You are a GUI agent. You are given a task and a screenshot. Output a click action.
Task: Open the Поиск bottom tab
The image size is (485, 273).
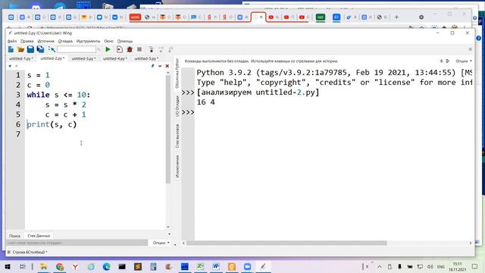click(14, 236)
